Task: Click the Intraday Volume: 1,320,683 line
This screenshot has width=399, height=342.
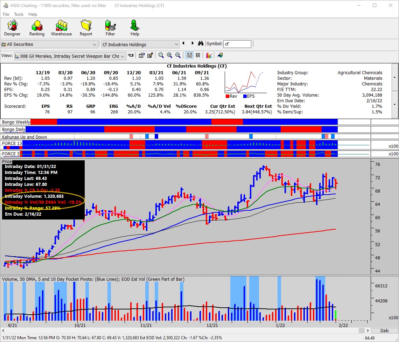Action: pos(34,196)
